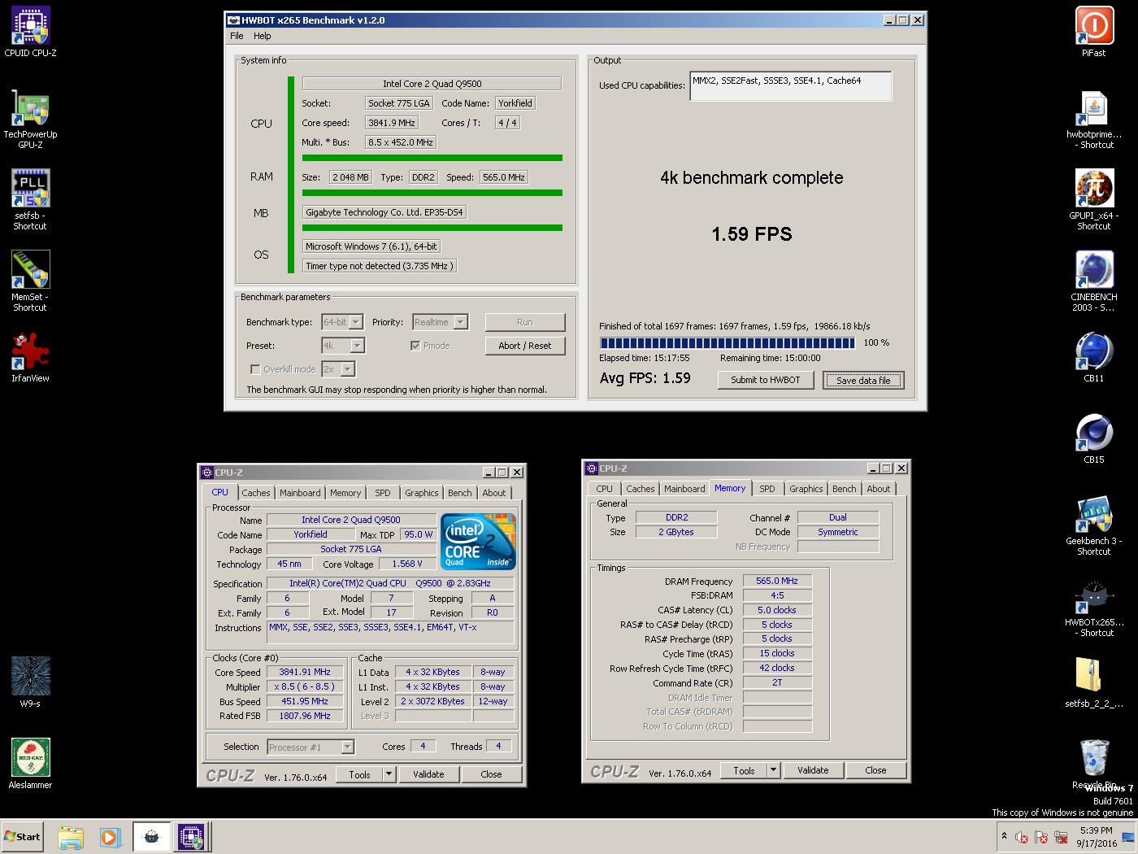This screenshot has height=854, width=1138.
Task: Click the muted volume tray icon
Action: (x=1022, y=837)
